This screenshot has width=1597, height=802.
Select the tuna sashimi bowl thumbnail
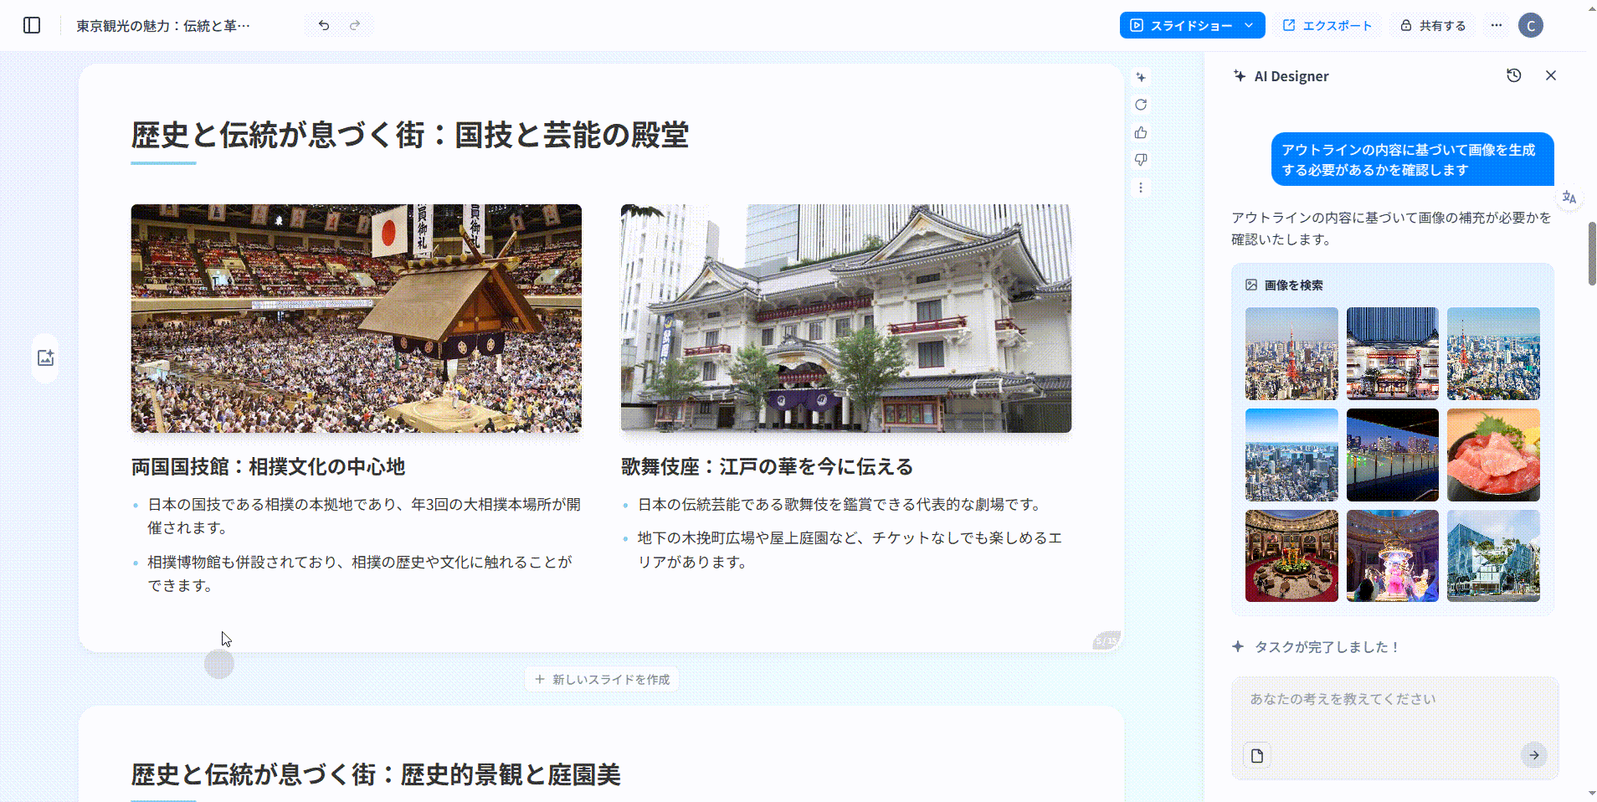click(x=1493, y=455)
